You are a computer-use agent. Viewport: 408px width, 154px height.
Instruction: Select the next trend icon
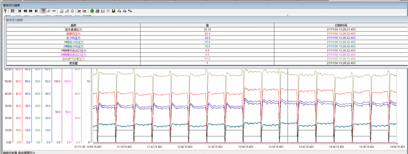85,11
